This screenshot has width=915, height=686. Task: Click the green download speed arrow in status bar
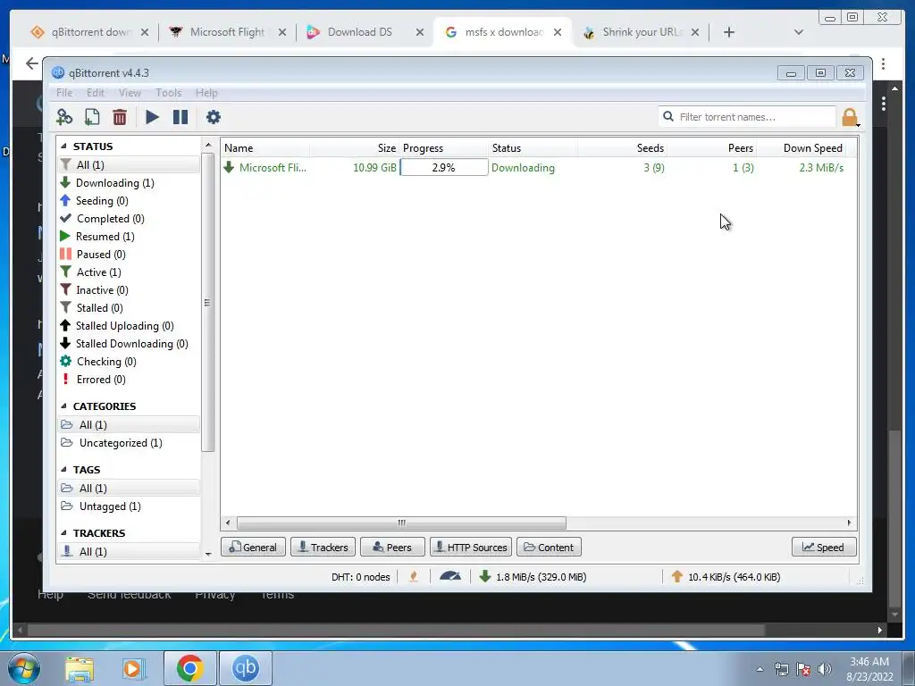(484, 577)
